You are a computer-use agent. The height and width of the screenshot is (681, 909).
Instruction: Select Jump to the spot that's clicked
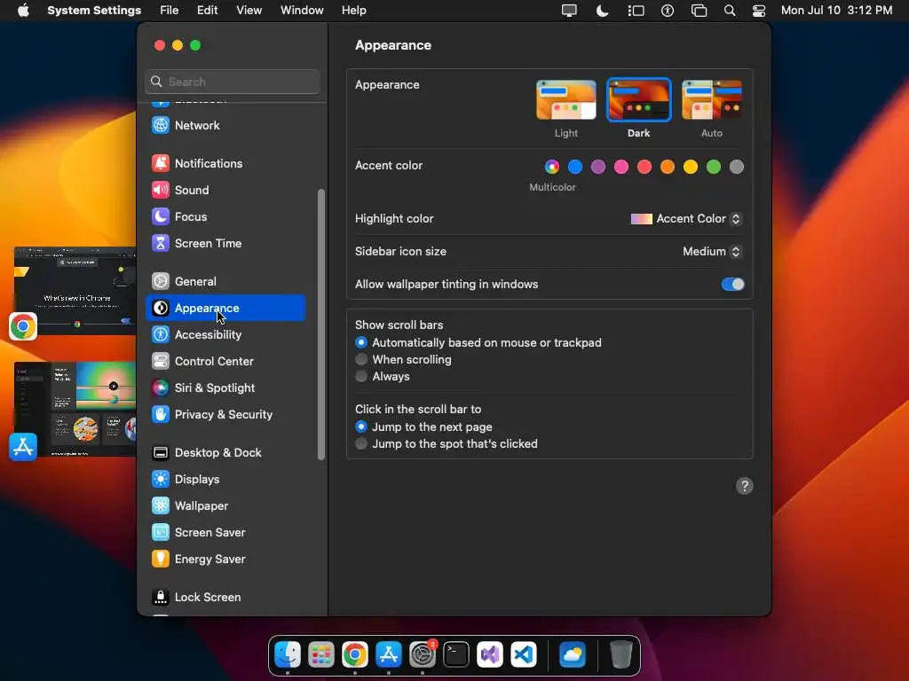(447, 443)
